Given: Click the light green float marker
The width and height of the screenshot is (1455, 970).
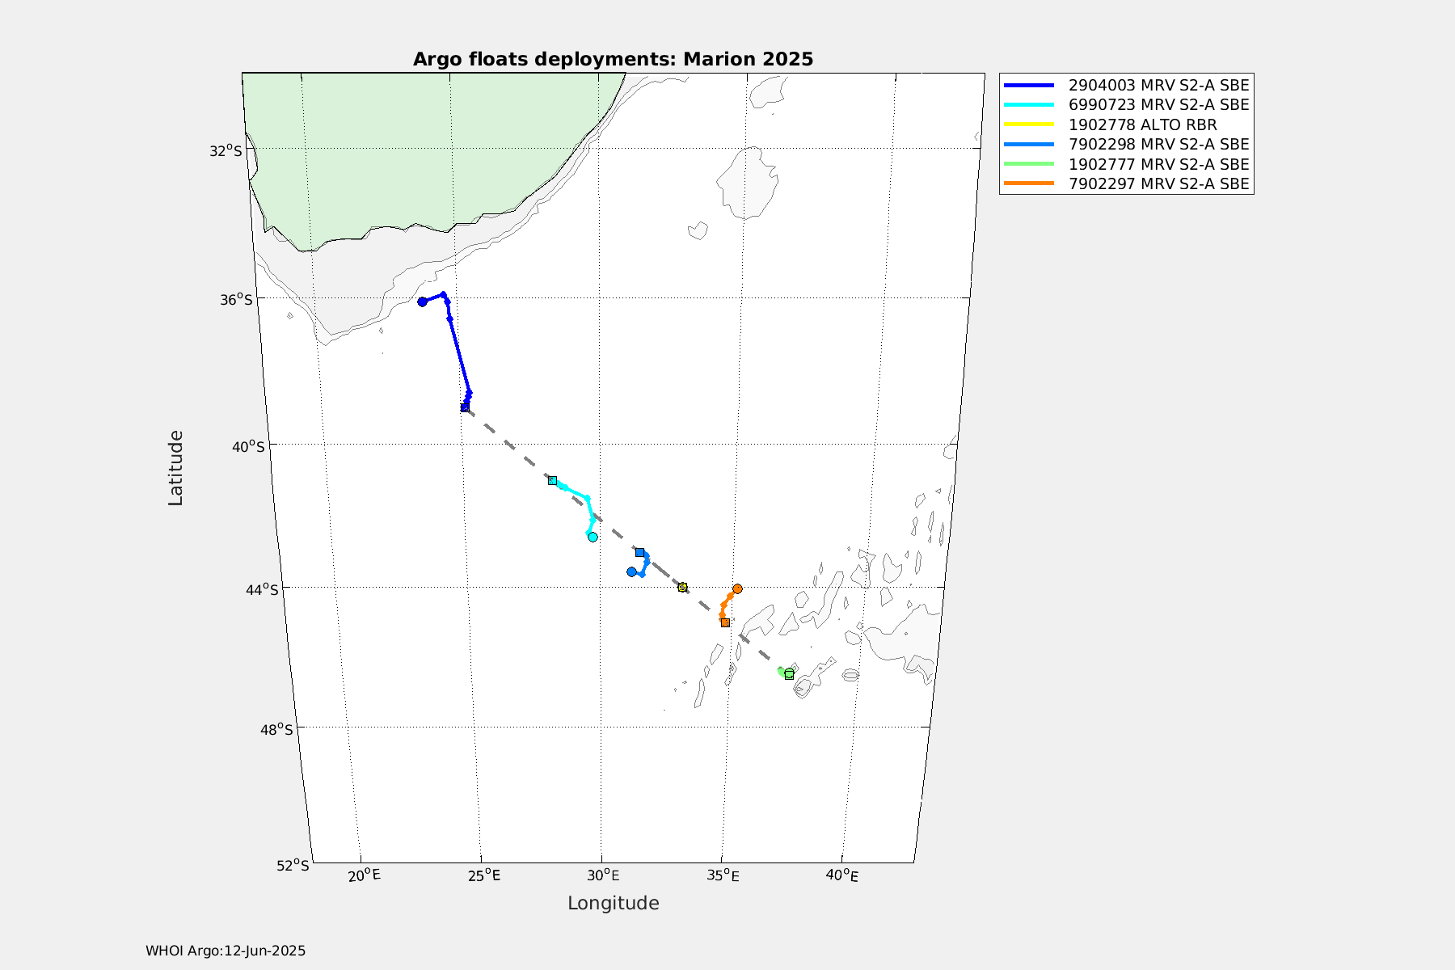Looking at the screenshot, I should point(789,673).
